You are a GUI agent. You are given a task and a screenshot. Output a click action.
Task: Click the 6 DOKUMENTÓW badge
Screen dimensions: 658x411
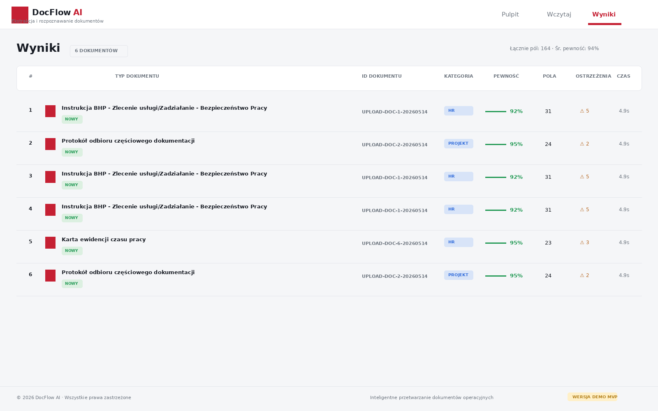click(99, 51)
